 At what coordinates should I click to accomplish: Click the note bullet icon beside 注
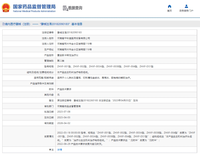[x=50, y=150]
